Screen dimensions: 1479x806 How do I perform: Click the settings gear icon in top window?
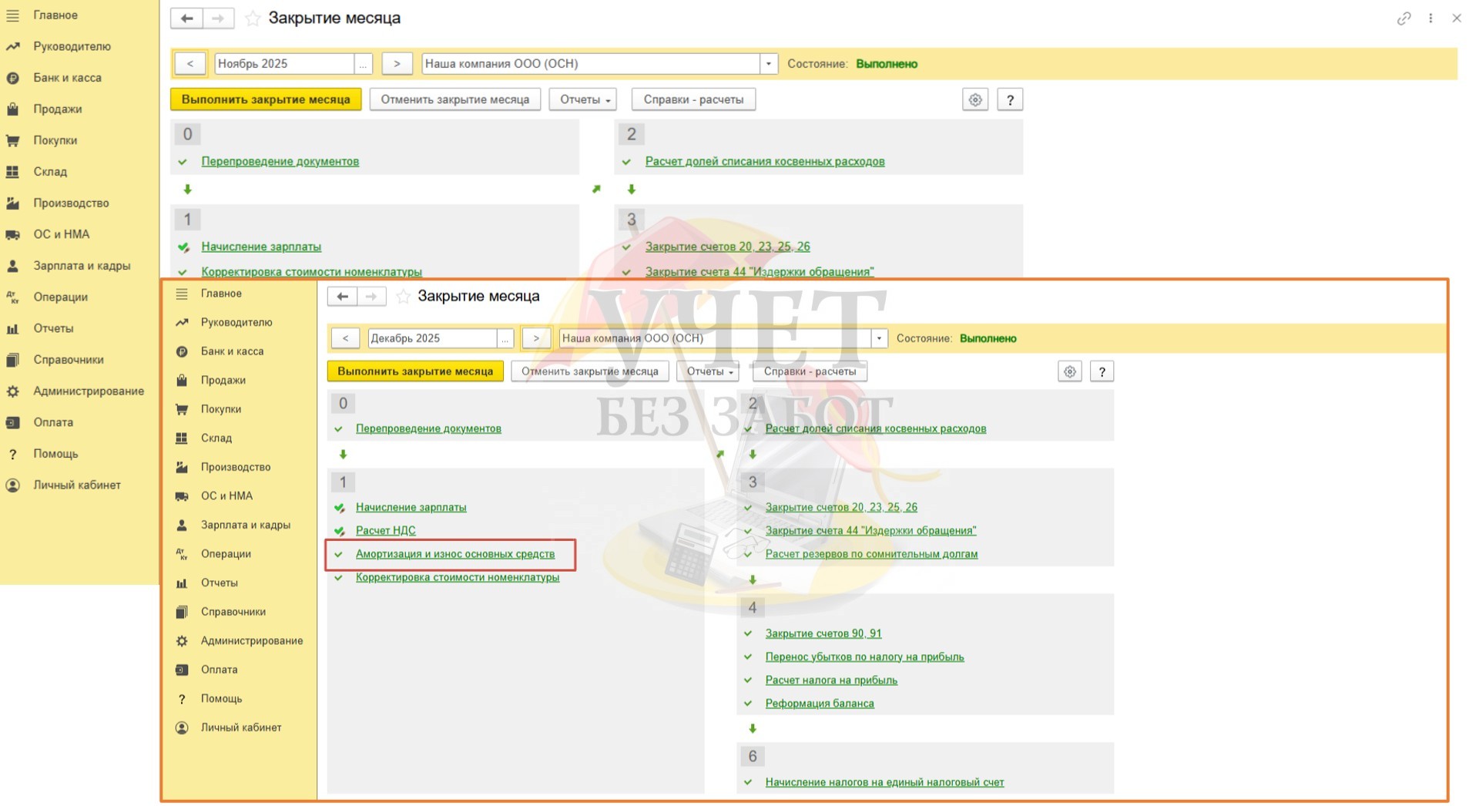pos(975,99)
